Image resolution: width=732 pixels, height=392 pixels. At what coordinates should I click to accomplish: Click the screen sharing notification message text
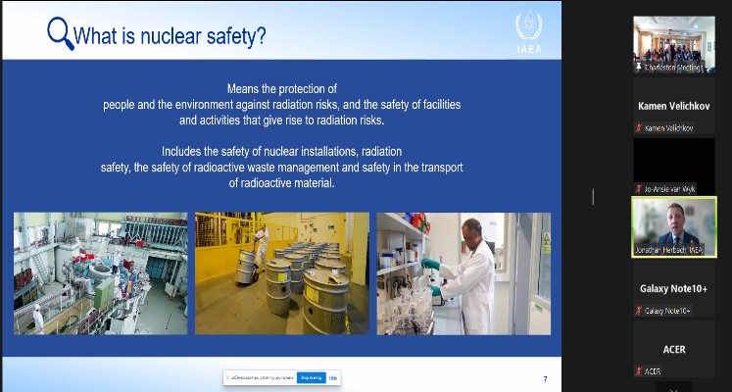pos(262,377)
